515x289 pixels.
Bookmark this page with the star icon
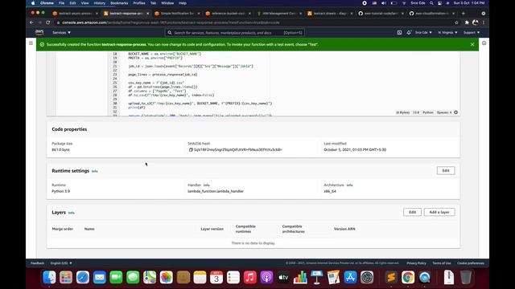click(x=456, y=22)
